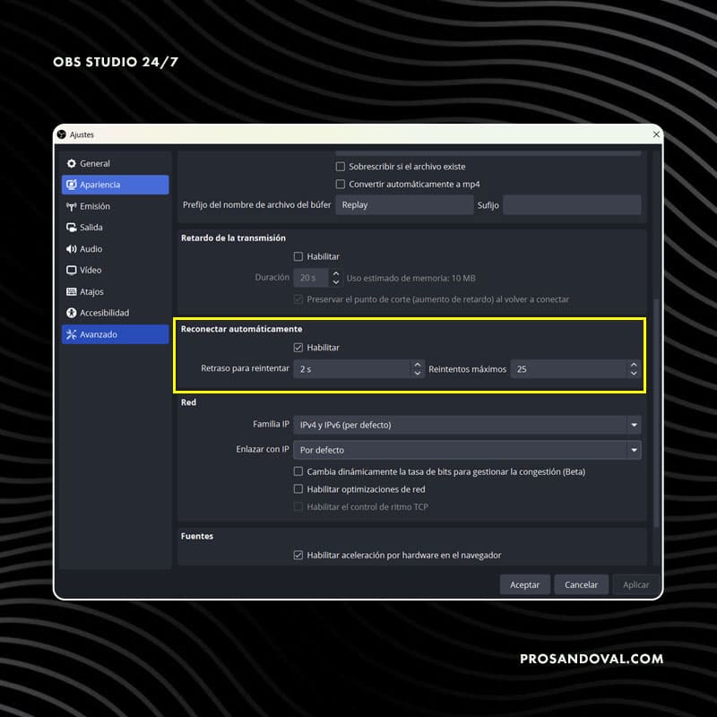Click the Aceptar button
Screen dimensions: 717x717
[x=525, y=585]
